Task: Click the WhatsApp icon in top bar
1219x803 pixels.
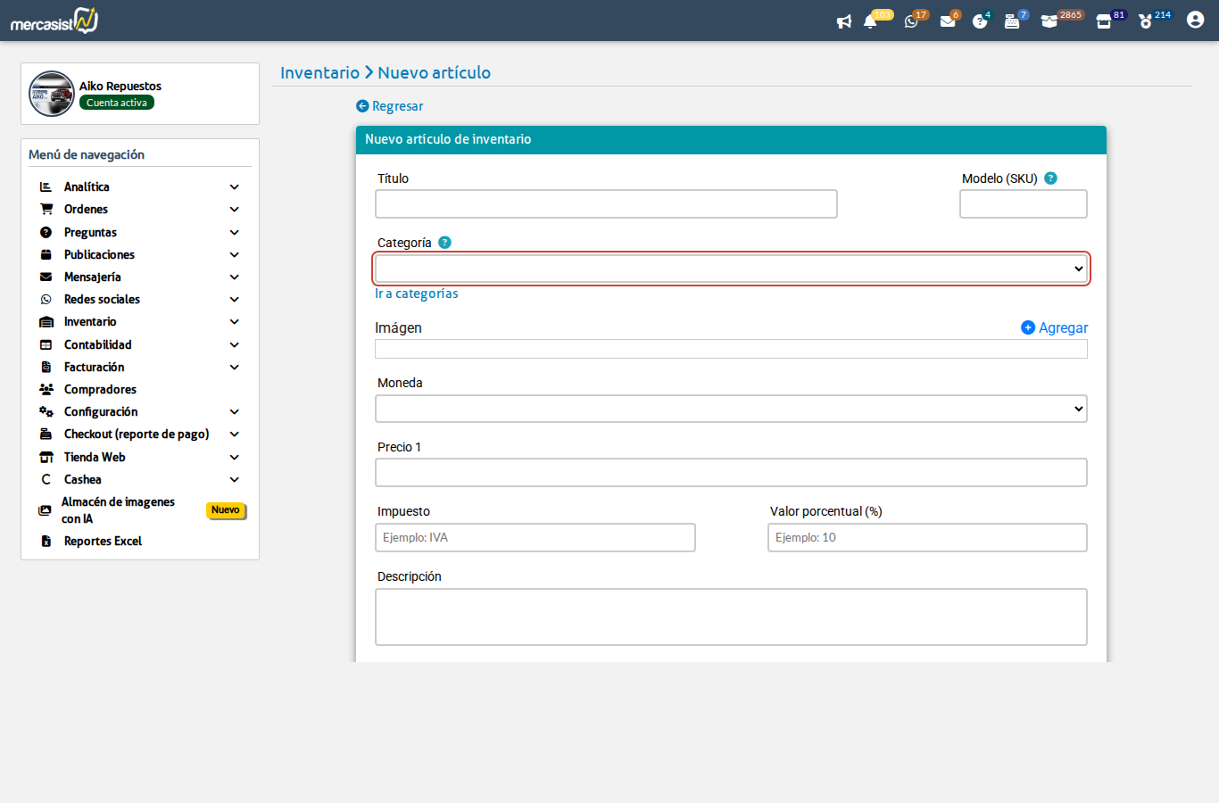Action: tap(911, 21)
